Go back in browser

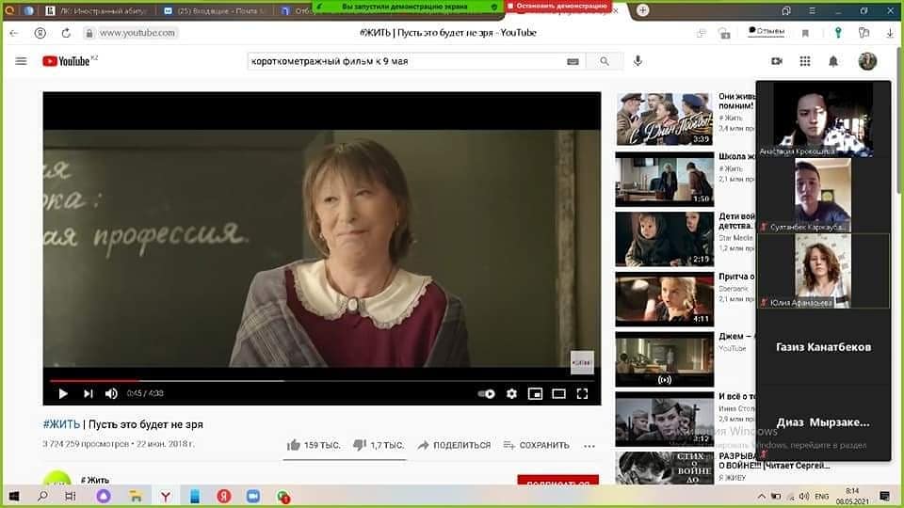pyautogui.click(x=14, y=33)
